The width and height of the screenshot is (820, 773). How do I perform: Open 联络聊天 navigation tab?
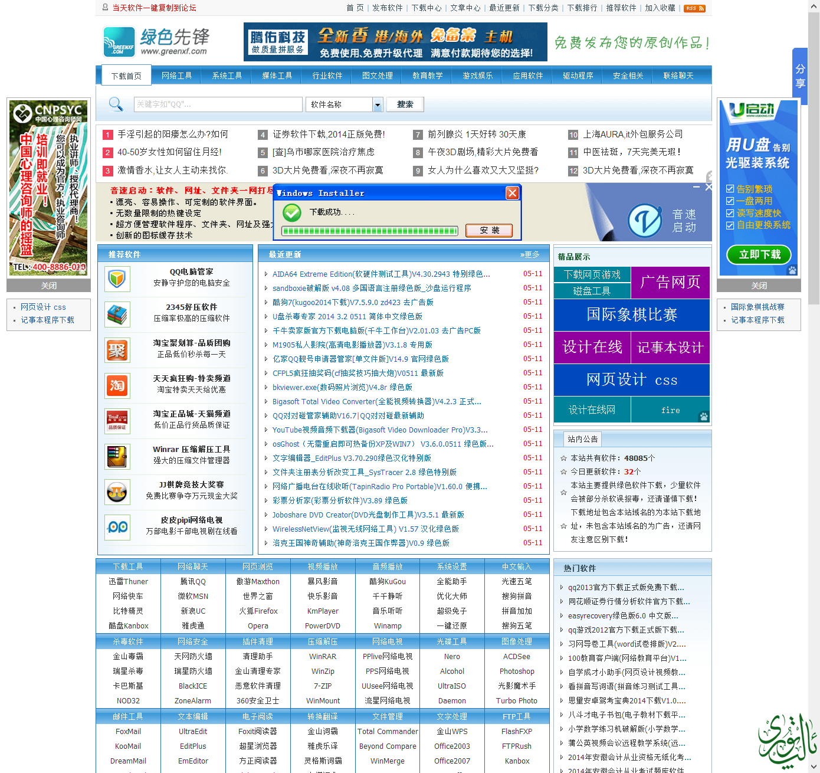(678, 76)
